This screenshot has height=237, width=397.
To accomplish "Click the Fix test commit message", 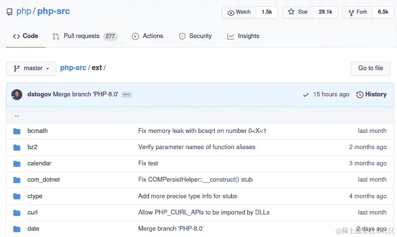I will (148, 163).
